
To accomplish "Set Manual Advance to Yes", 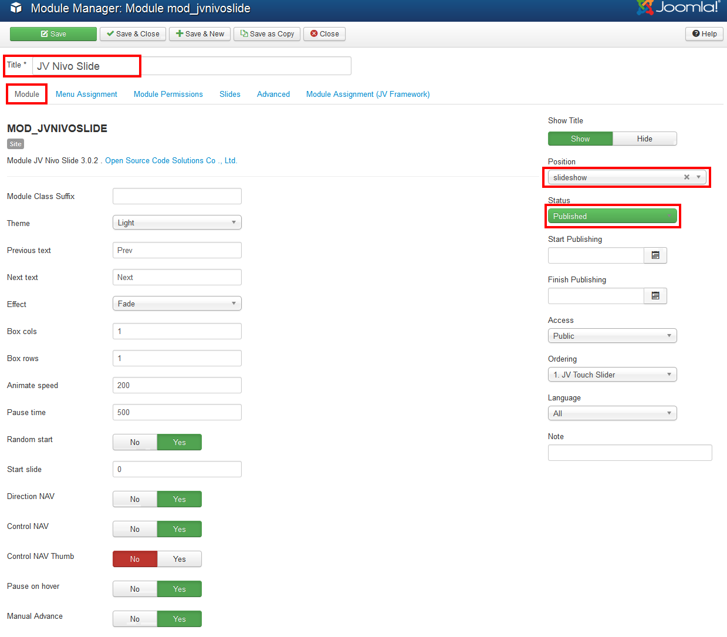I will click(180, 619).
